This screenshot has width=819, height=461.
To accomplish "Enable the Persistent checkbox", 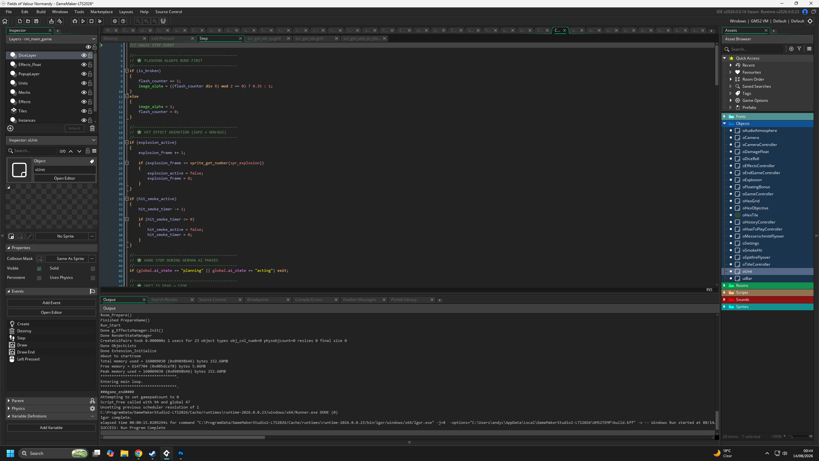I will pyautogui.click(x=39, y=278).
